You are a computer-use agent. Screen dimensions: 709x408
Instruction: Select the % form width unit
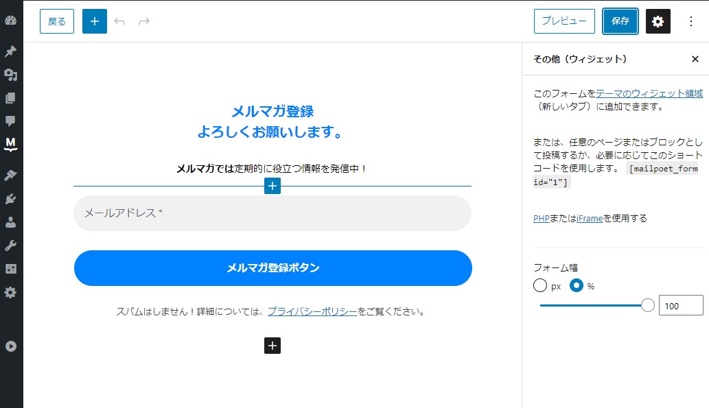[x=577, y=286]
